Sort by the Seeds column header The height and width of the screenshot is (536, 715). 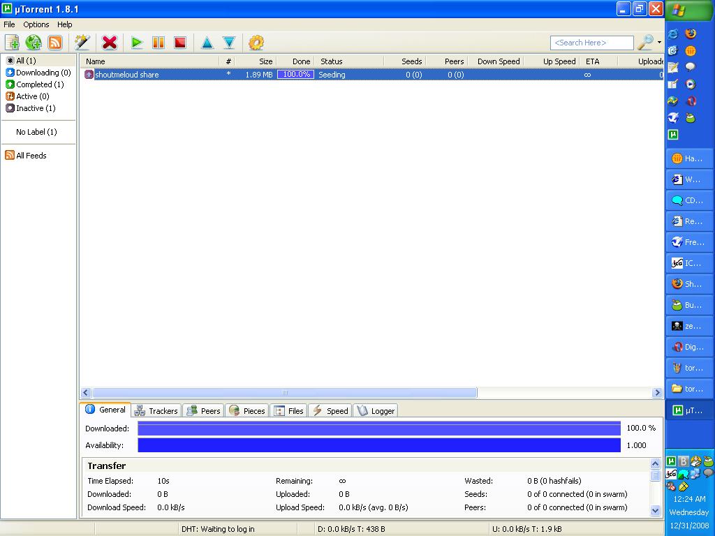406,61
